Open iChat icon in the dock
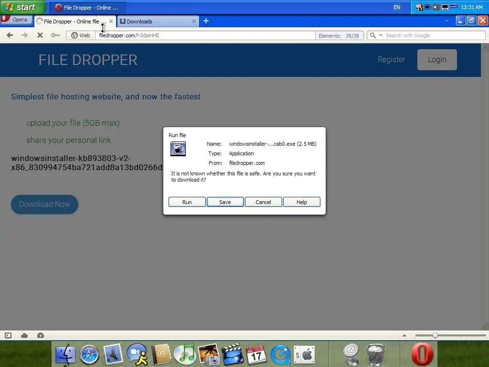The width and height of the screenshot is (489, 367). 137,354
